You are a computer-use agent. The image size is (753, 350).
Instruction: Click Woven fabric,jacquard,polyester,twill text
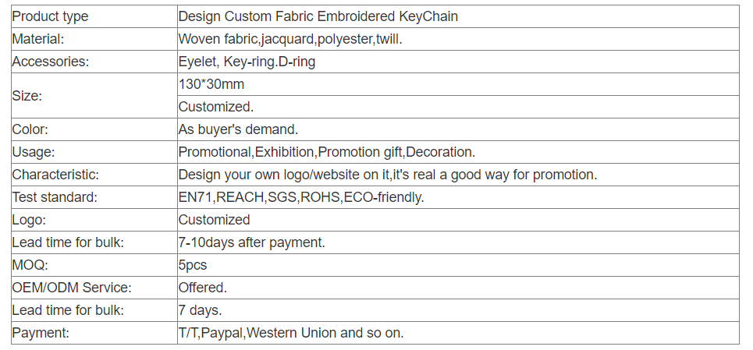pyautogui.click(x=290, y=39)
